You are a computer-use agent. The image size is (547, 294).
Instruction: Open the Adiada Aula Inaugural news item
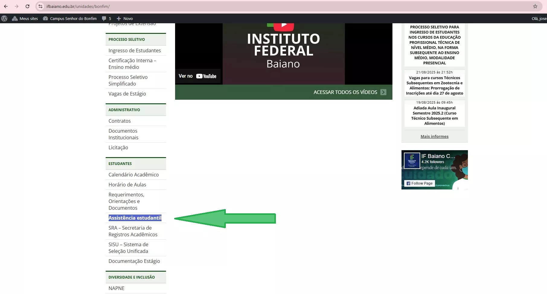click(434, 116)
